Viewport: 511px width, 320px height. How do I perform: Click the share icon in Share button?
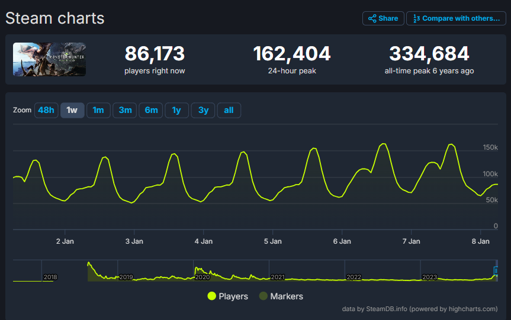pos(372,18)
